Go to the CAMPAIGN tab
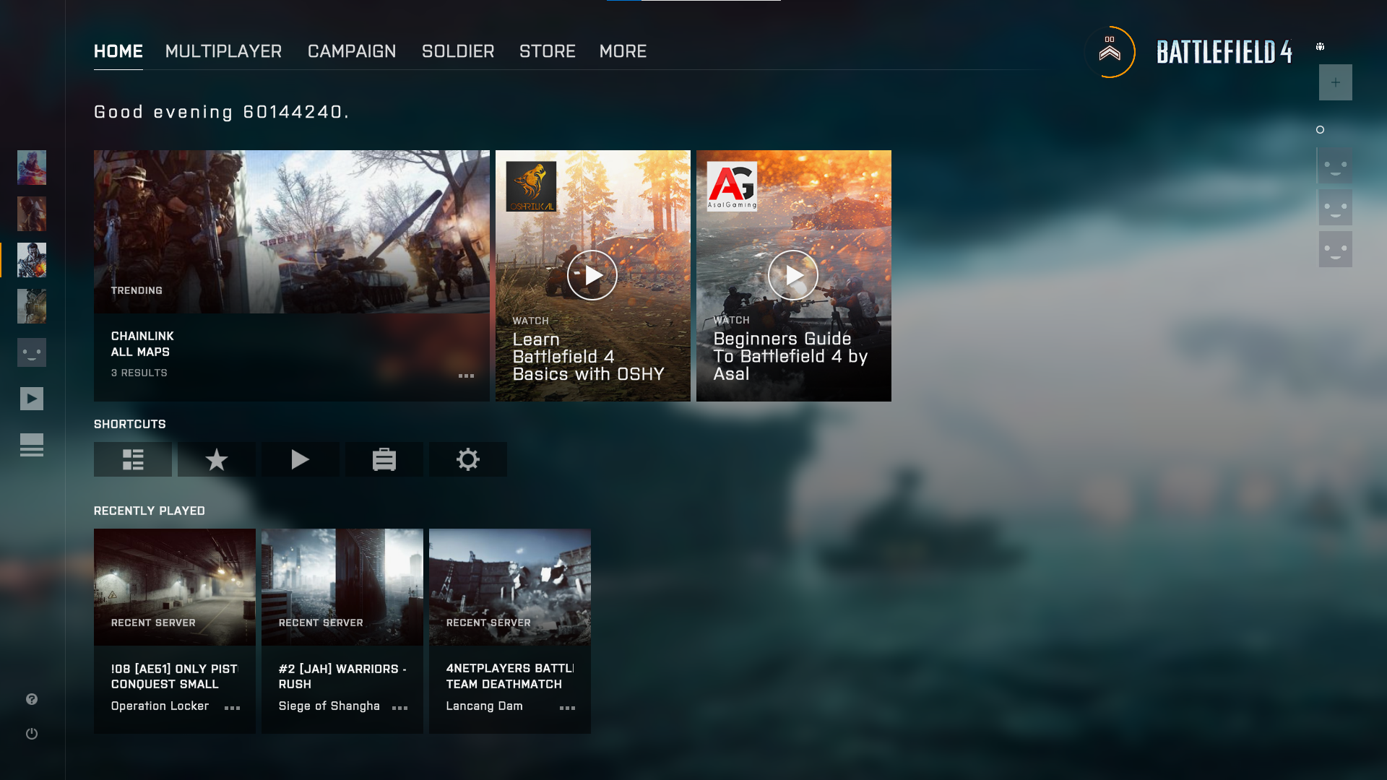This screenshot has height=780, width=1387. pos(352,51)
